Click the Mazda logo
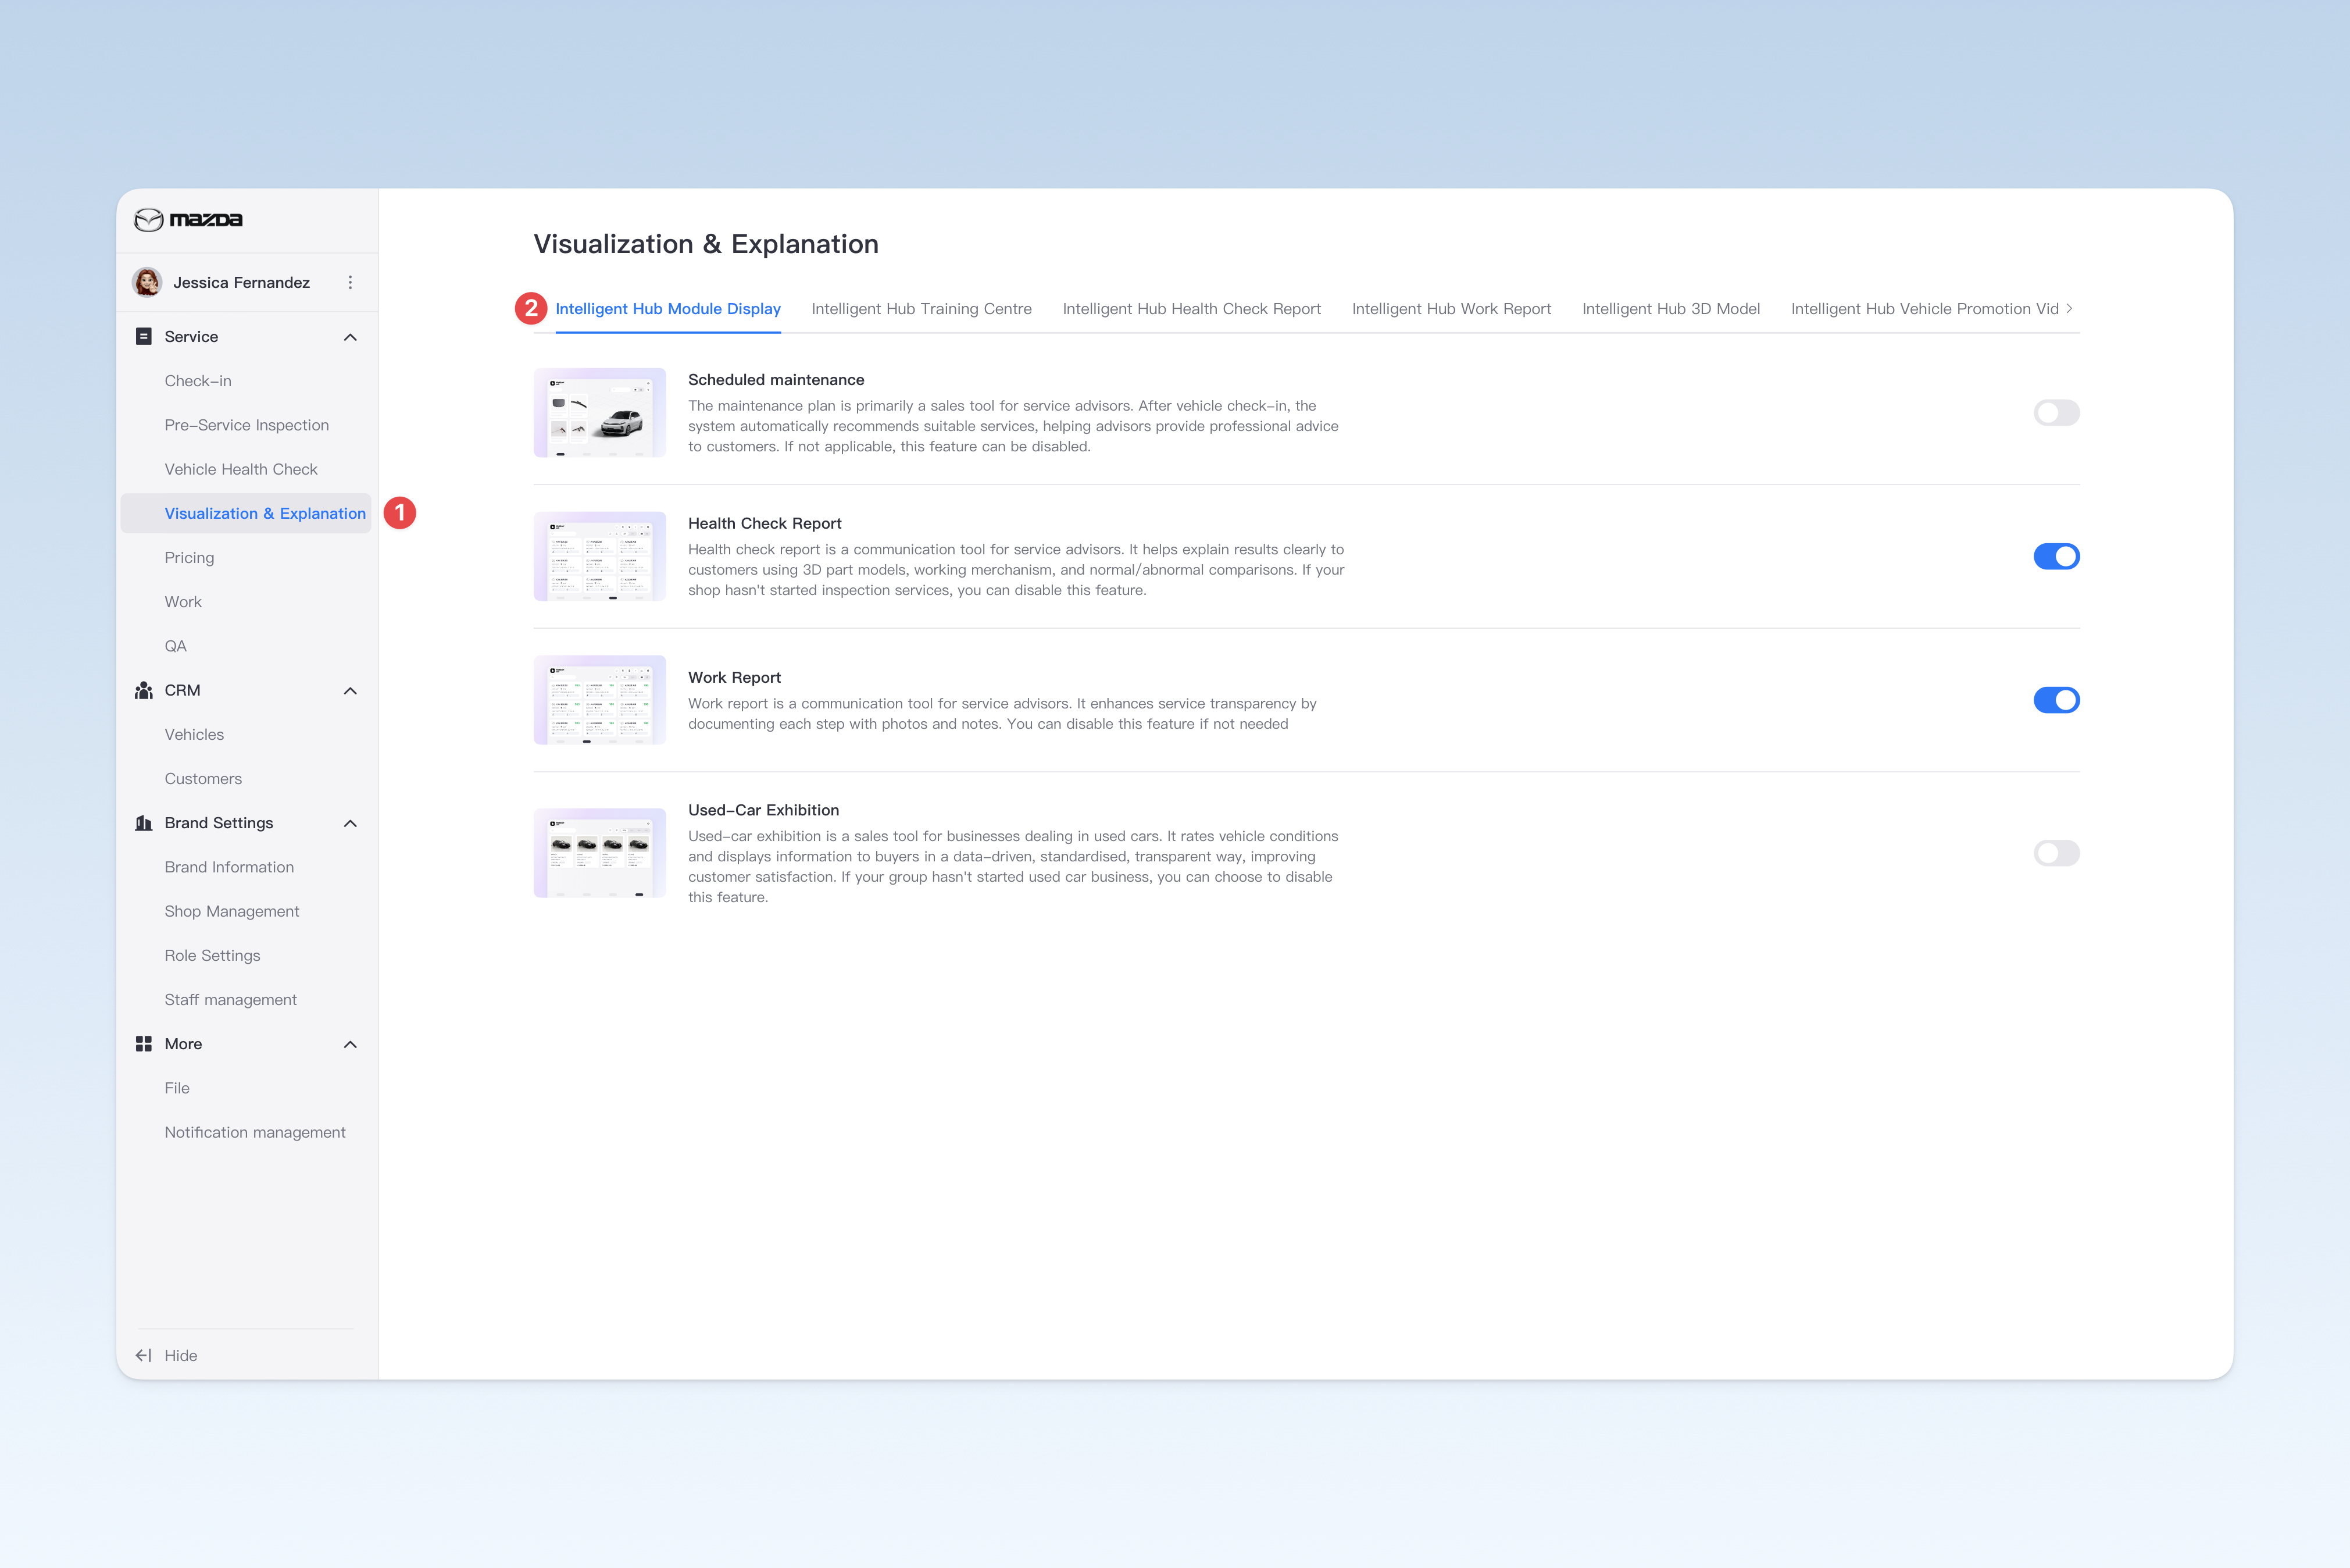 pos(189,219)
